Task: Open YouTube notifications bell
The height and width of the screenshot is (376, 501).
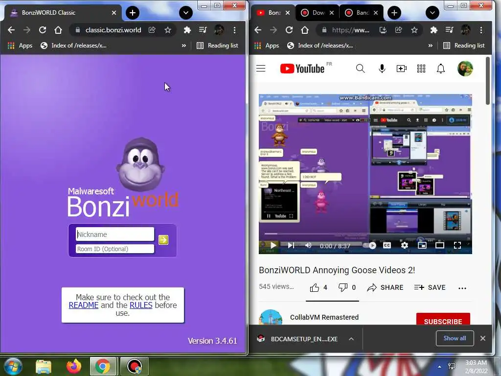Action: click(x=441, y=69)
